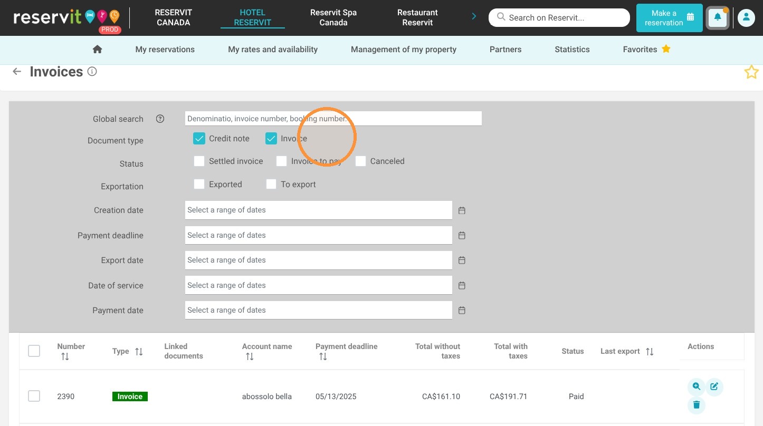763x426 pixels.
Task: Show the Invoices info tooltip icon
Action: coord(92,71)
